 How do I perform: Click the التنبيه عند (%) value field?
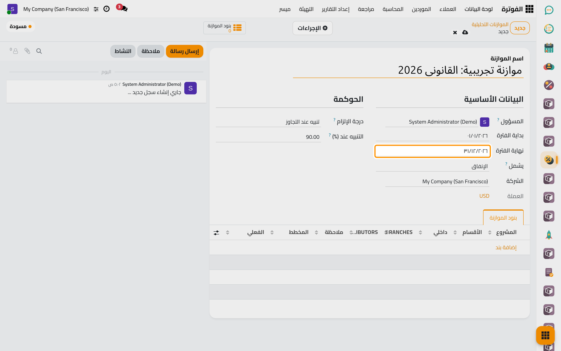point(268,137)
